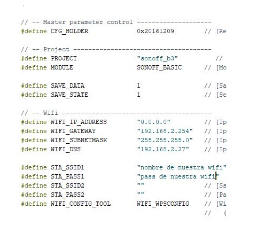The height and width of the screenshot is (225, 264).
Task: Place cursor in "0.0.0.0" IP address string
Action: [153, 122]
